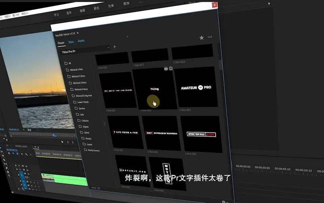Click the favorites star icon in EasyEdit Viewer
The image size is (324, 203).
tap(201, 38)
